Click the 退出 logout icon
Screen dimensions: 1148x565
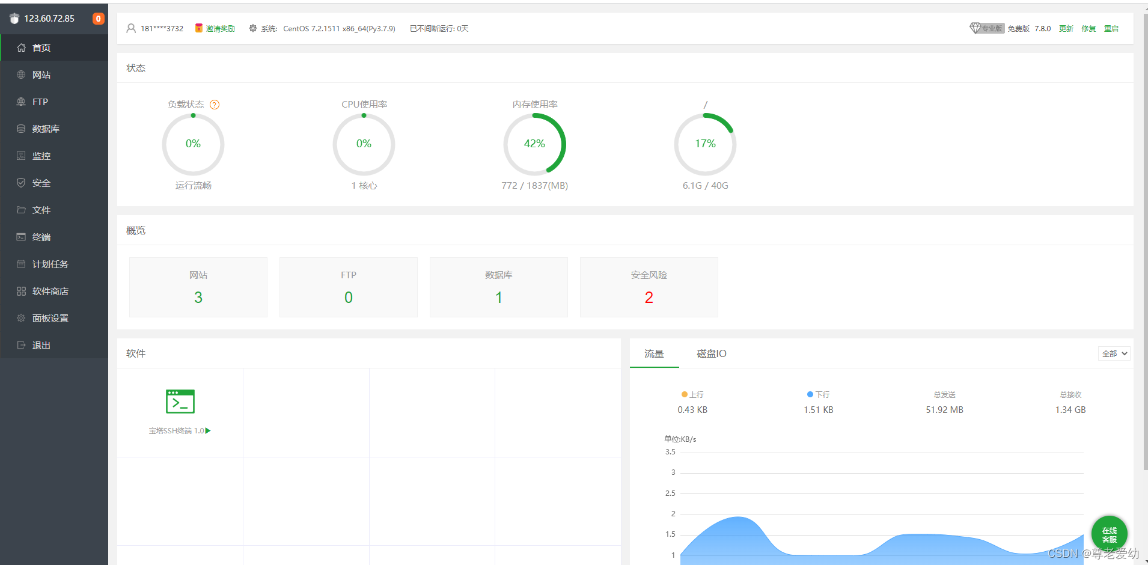click(21, 345)
